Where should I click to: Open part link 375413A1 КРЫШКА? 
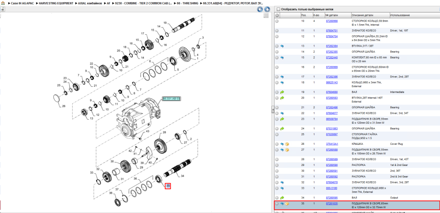click(332, 144)
